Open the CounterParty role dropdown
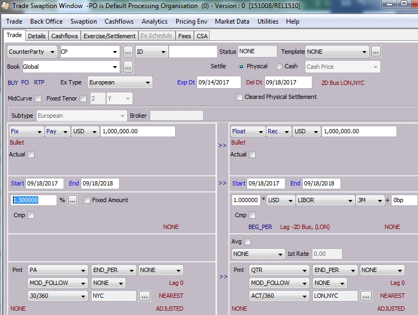 point(32,52)
